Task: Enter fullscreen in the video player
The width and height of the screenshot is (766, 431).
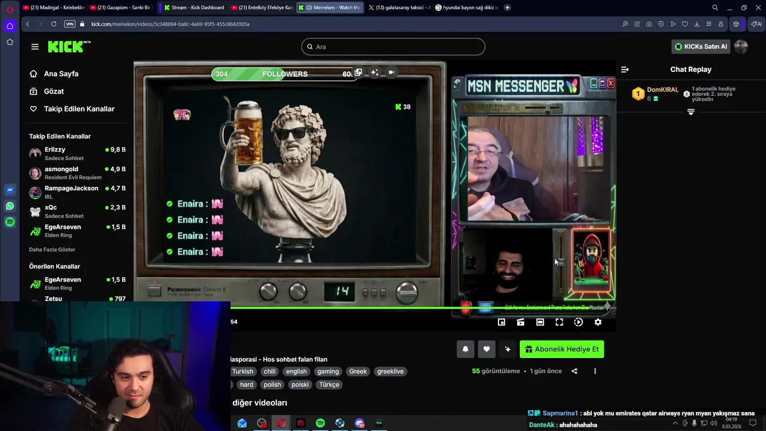Action: tap(559, 322)
